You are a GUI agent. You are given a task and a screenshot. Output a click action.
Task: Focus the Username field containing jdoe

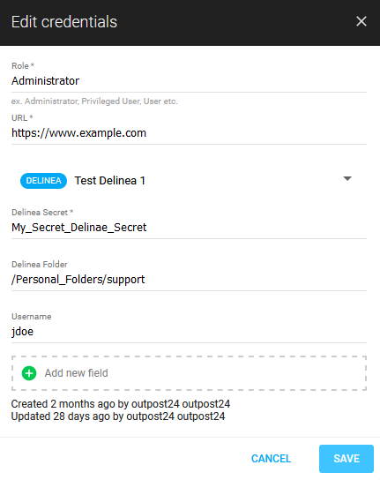pos(189,332)
